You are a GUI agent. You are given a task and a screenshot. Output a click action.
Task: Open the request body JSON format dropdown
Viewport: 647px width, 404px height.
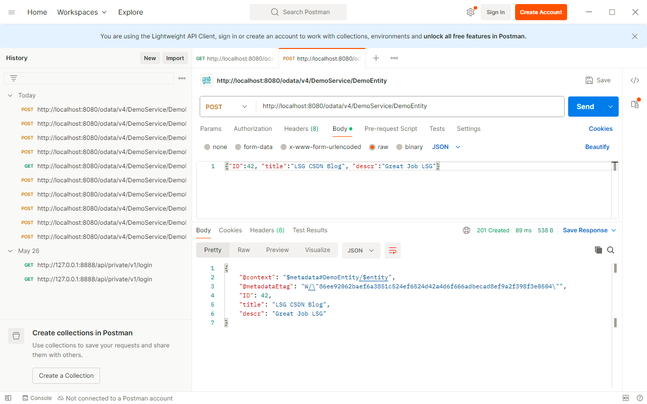click(446, 147)
